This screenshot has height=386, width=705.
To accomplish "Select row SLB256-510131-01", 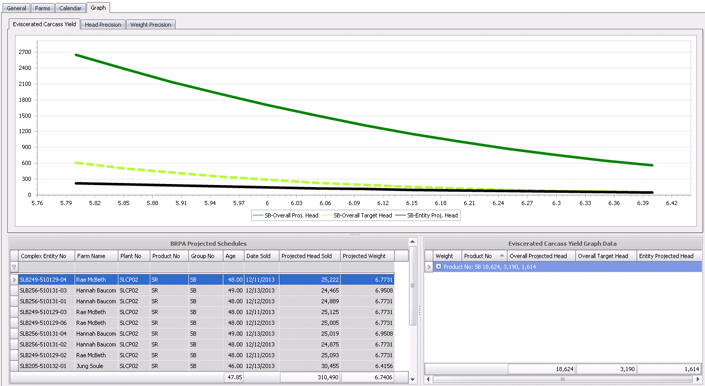I will click(x=206, y=301).
